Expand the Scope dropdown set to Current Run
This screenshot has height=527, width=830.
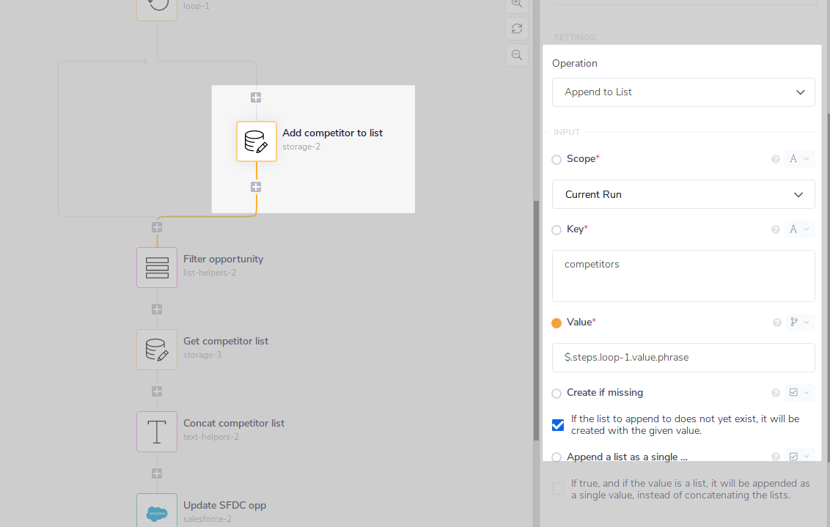coord(683,195)
